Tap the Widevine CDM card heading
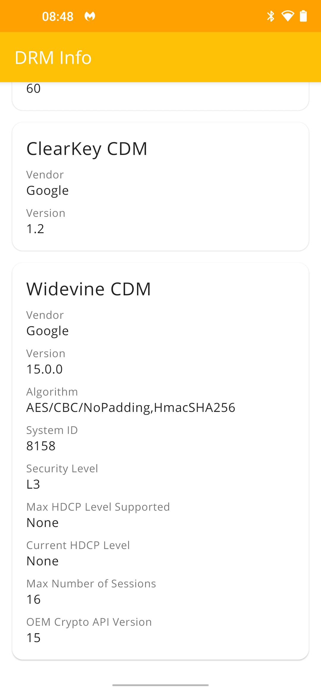Image resolution: width=321 pixels, height=687 pixels. (x=89, y=289)
